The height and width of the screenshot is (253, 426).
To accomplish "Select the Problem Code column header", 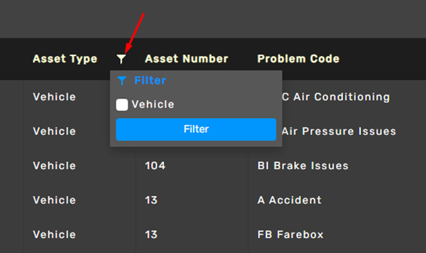I will (x=299, y=59).
